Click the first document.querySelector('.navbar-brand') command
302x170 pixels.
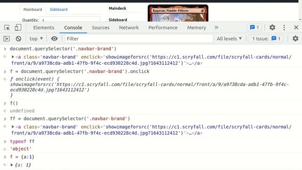63,49
